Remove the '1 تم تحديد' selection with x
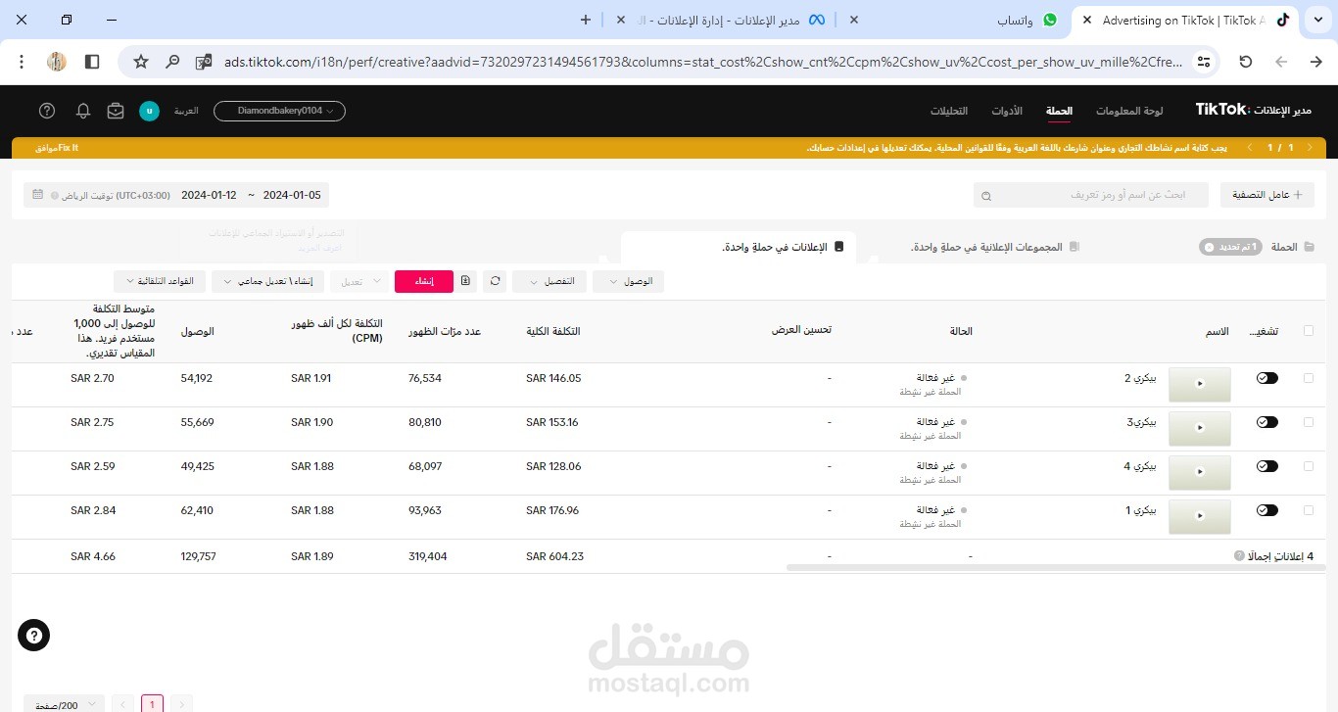The image size is (1338, 712). click(x=1209, y=247)
